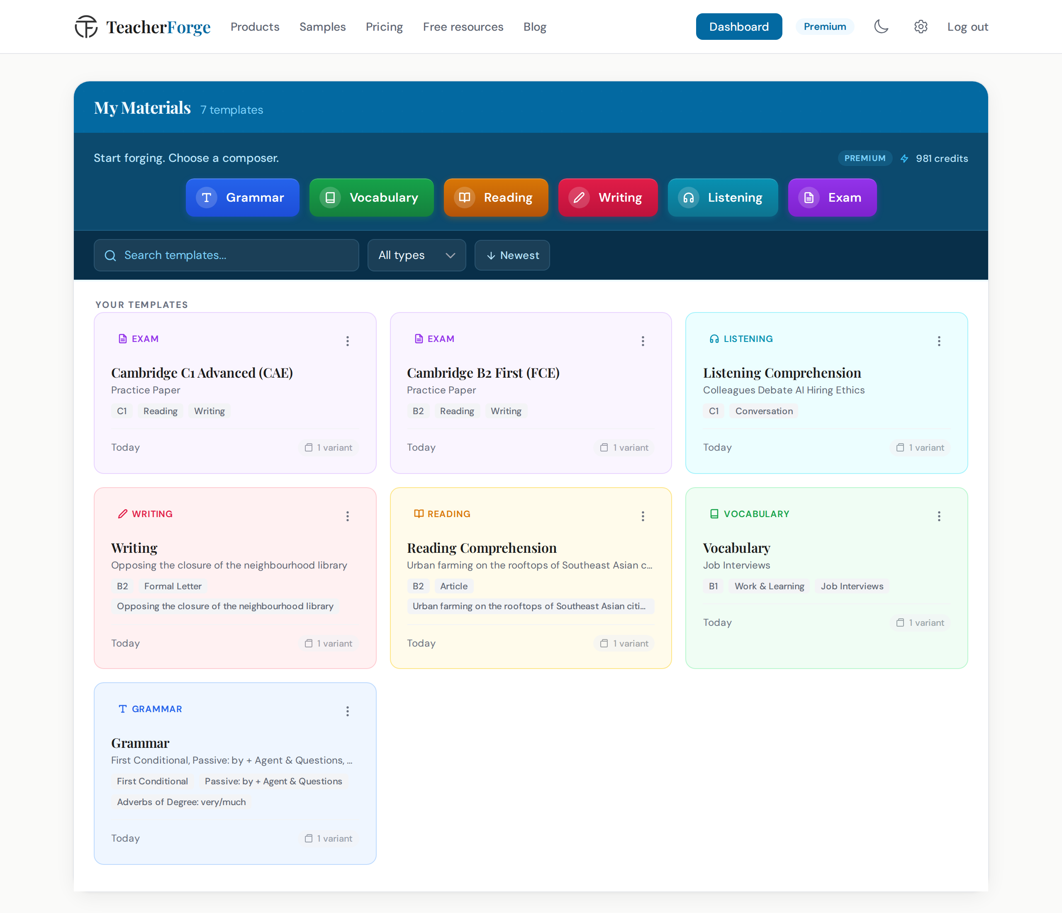The height and width of the screenshot is (913, 1062).
Task: Open Products menu
Action: click(255, 27)
